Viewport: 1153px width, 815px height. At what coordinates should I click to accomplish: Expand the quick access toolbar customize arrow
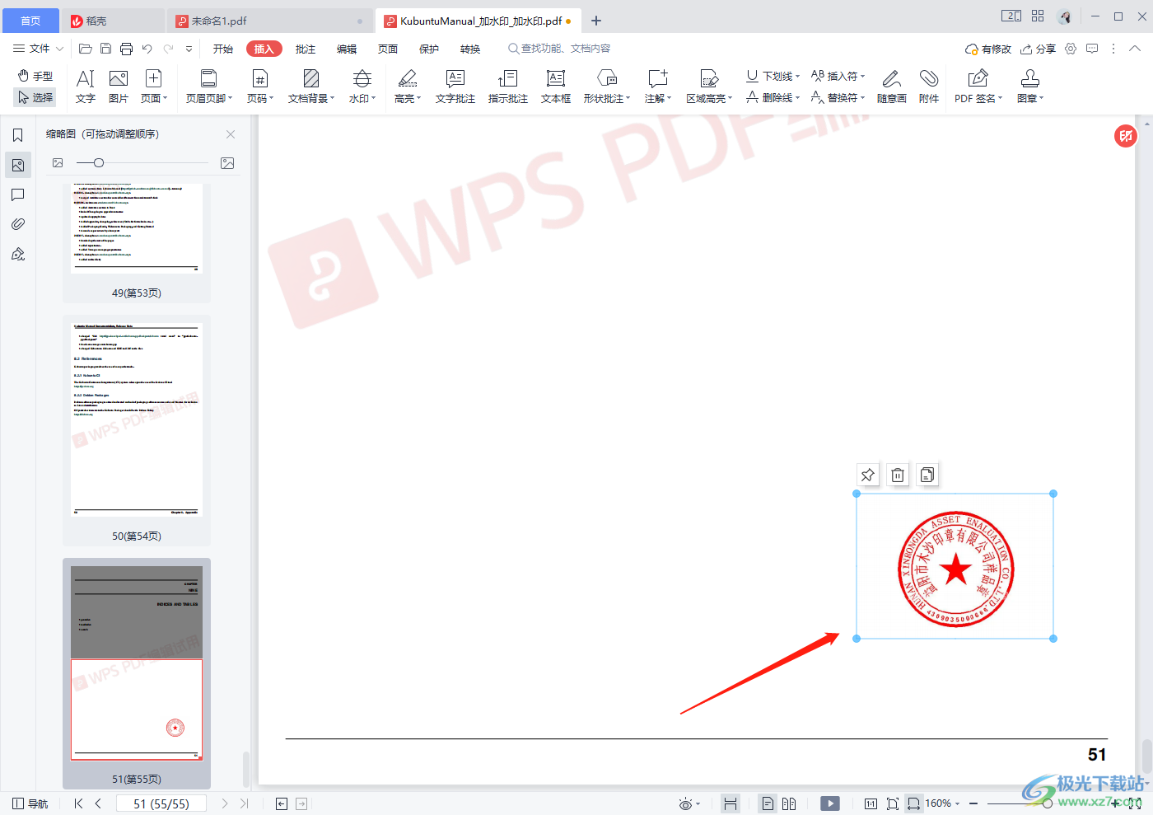tap(189, 49)
